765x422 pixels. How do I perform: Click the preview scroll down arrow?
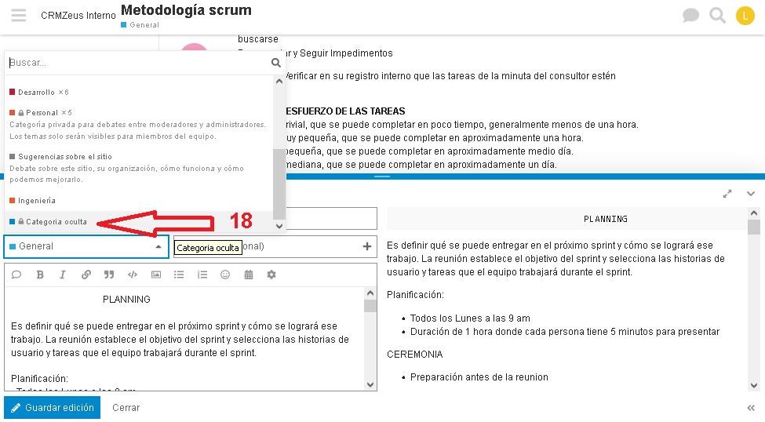pyautogui.click(x=754, y=385)
